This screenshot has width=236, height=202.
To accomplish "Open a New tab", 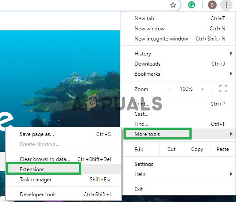I will click(178, 18).
